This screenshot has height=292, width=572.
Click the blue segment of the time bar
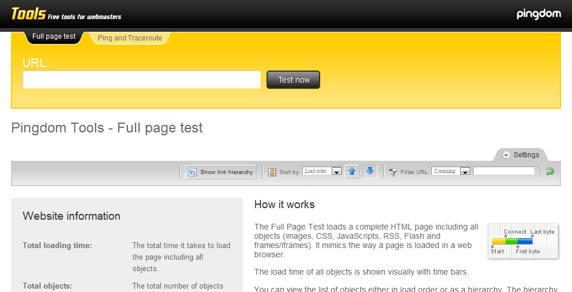coord(525,241)
